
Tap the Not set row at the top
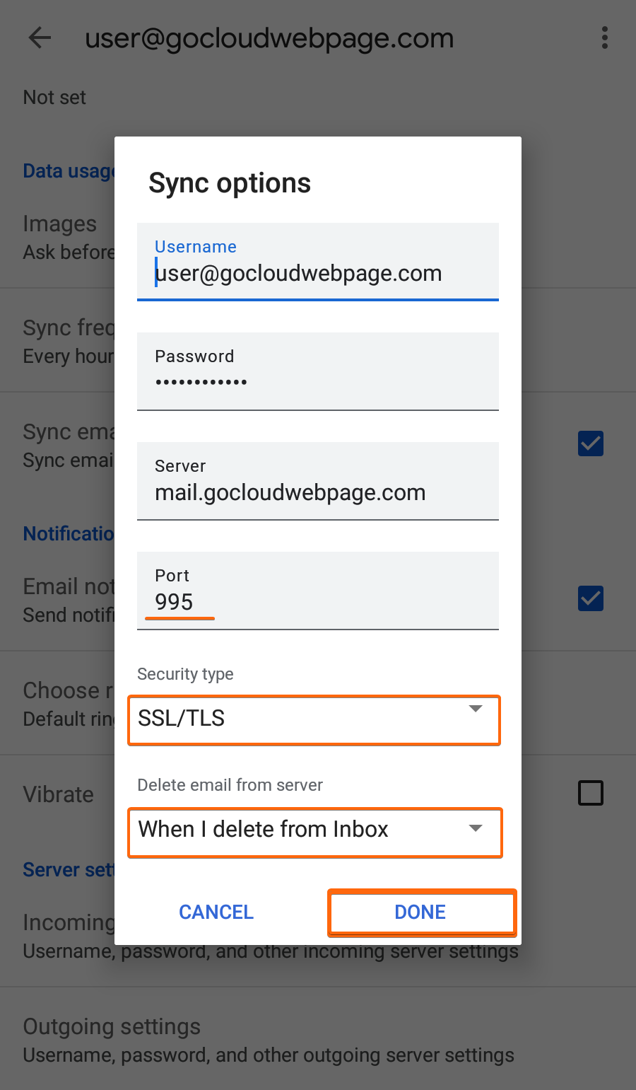point(54,98)
